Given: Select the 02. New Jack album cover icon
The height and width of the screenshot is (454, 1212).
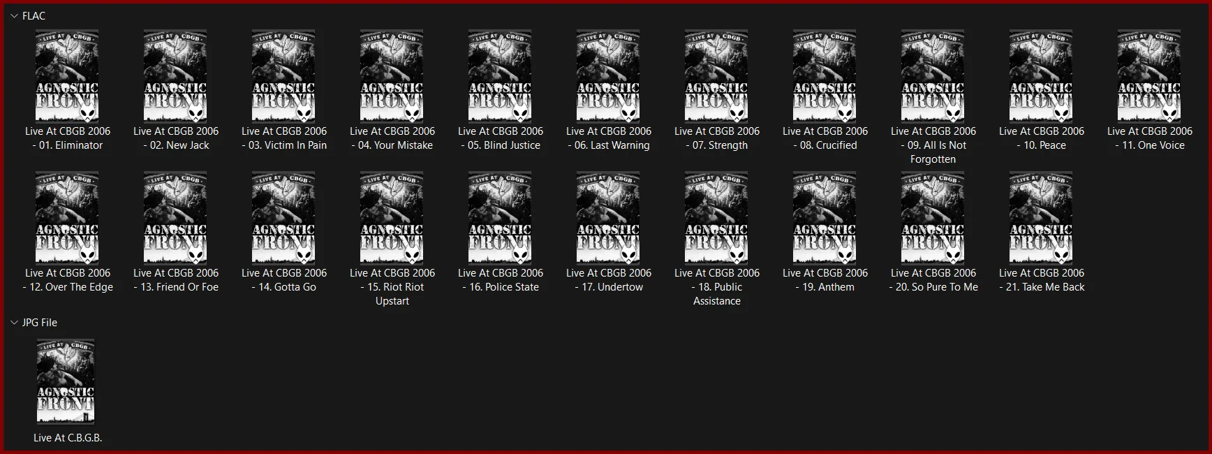Looking at the screenshot, I should 175,76.
